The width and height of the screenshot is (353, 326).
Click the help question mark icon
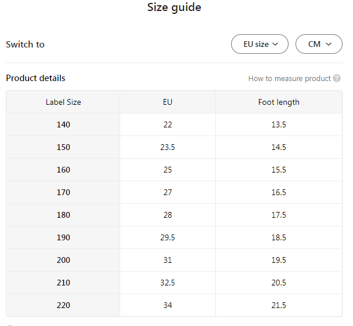coord(337,78)
